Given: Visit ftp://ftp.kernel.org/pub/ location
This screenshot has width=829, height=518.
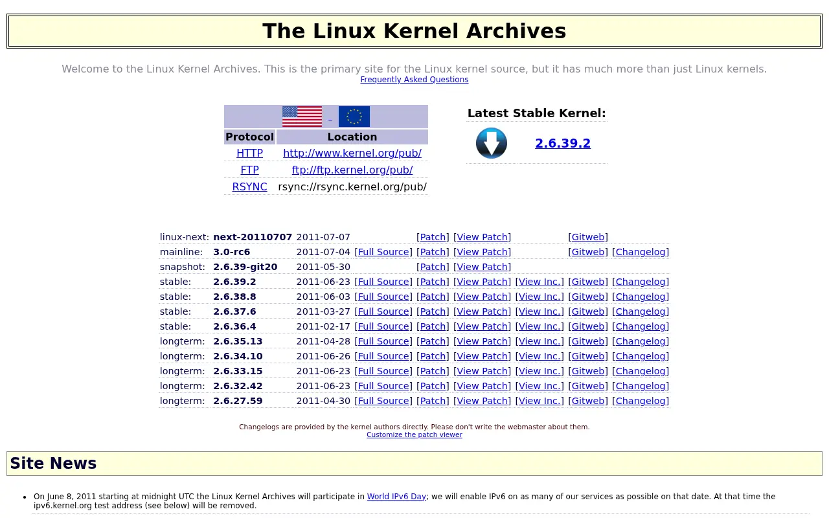Looking at the screenshot, I should click(352, 170).
